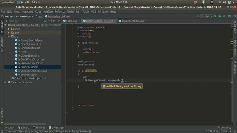Toggle Structure side tool tab
Image resolution: width=237 pixels, height=133 pixels.
click(x=2, y=45)
